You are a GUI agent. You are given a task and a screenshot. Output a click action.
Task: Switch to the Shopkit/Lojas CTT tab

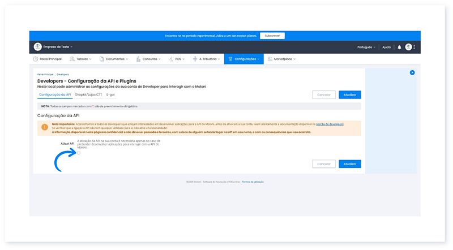[89, 94]
